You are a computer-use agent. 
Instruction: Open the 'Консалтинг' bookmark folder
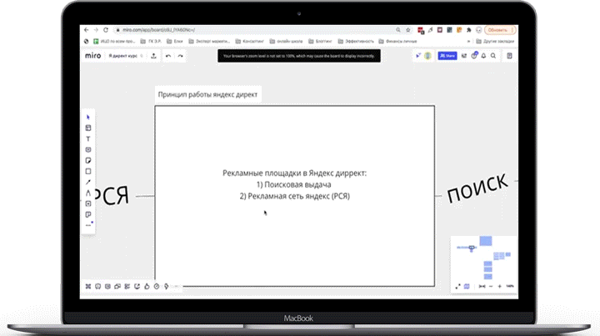249,42
